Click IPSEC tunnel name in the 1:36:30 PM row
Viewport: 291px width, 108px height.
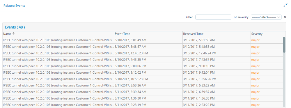tap(58, 98)
